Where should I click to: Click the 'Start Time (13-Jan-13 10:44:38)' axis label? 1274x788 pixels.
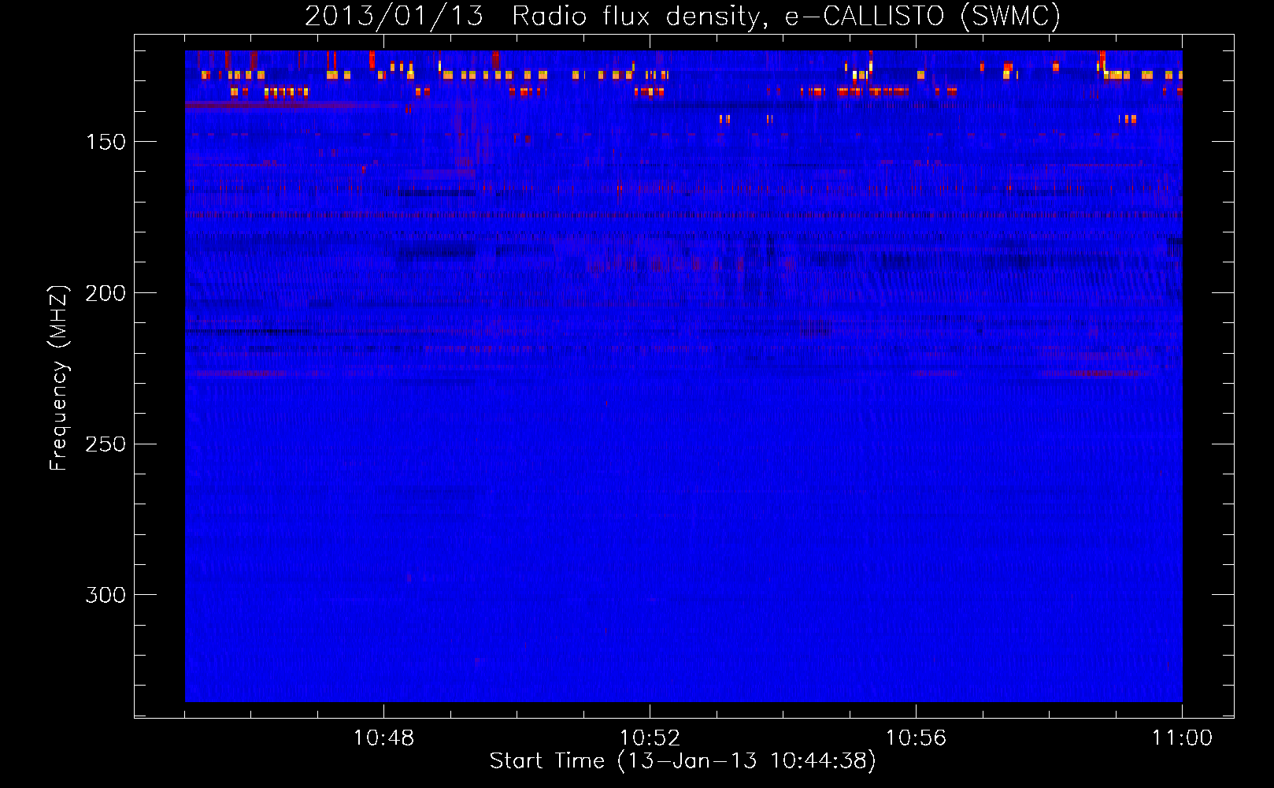[683, 761]
